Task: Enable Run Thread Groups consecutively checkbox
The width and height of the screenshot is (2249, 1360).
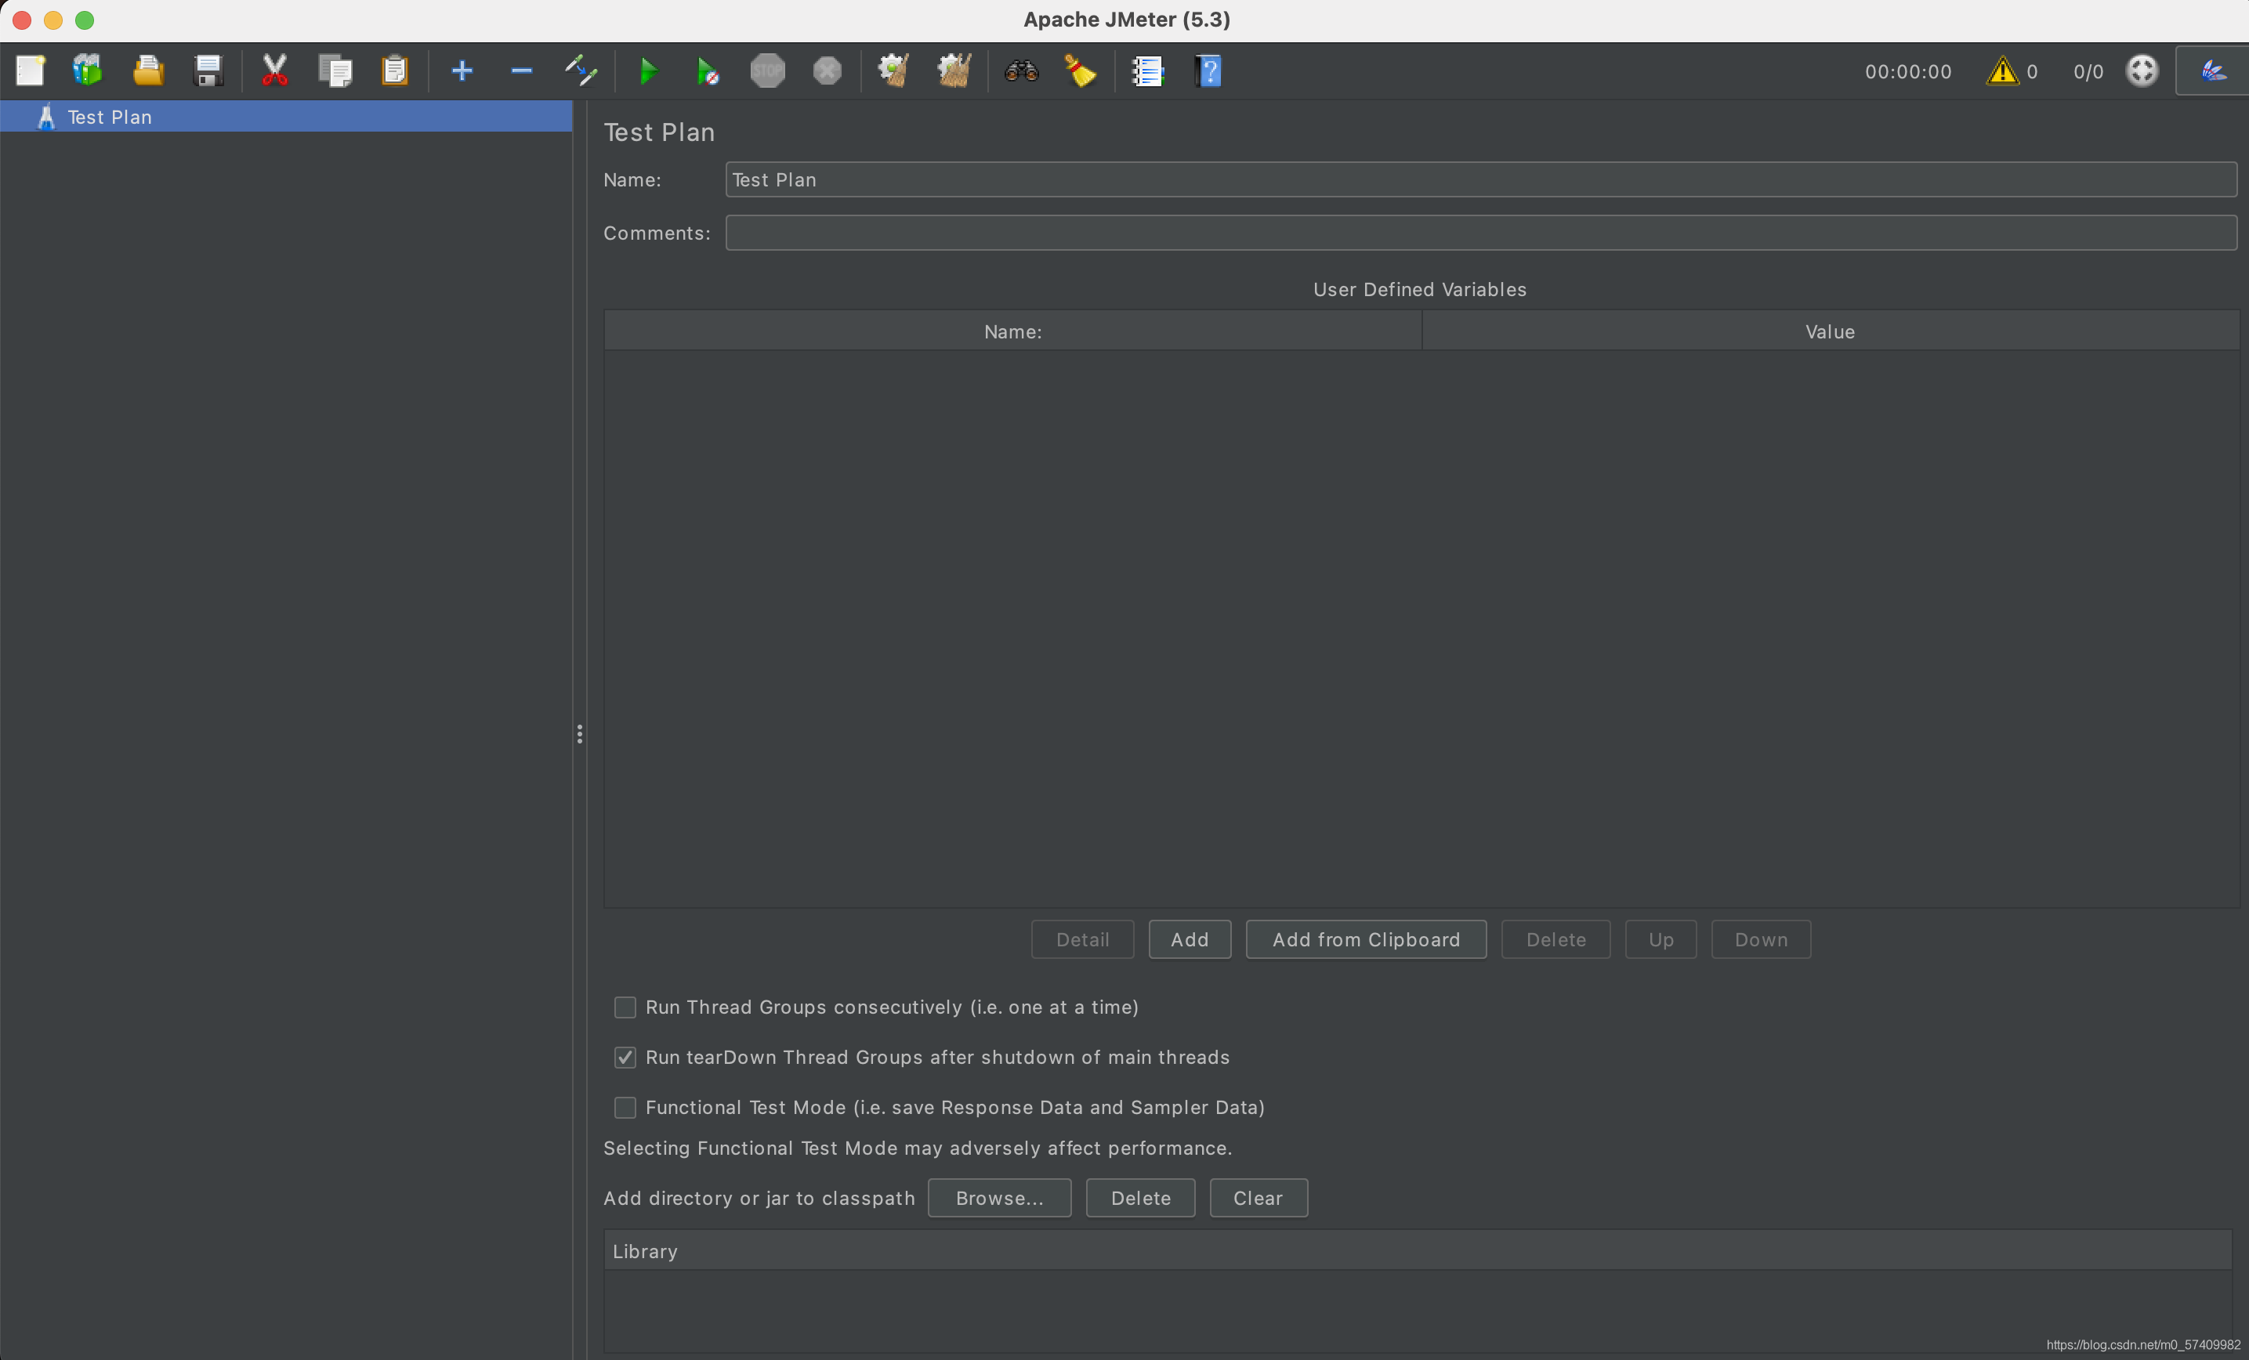Action: pyautogui.click(x=625, y=1007)
